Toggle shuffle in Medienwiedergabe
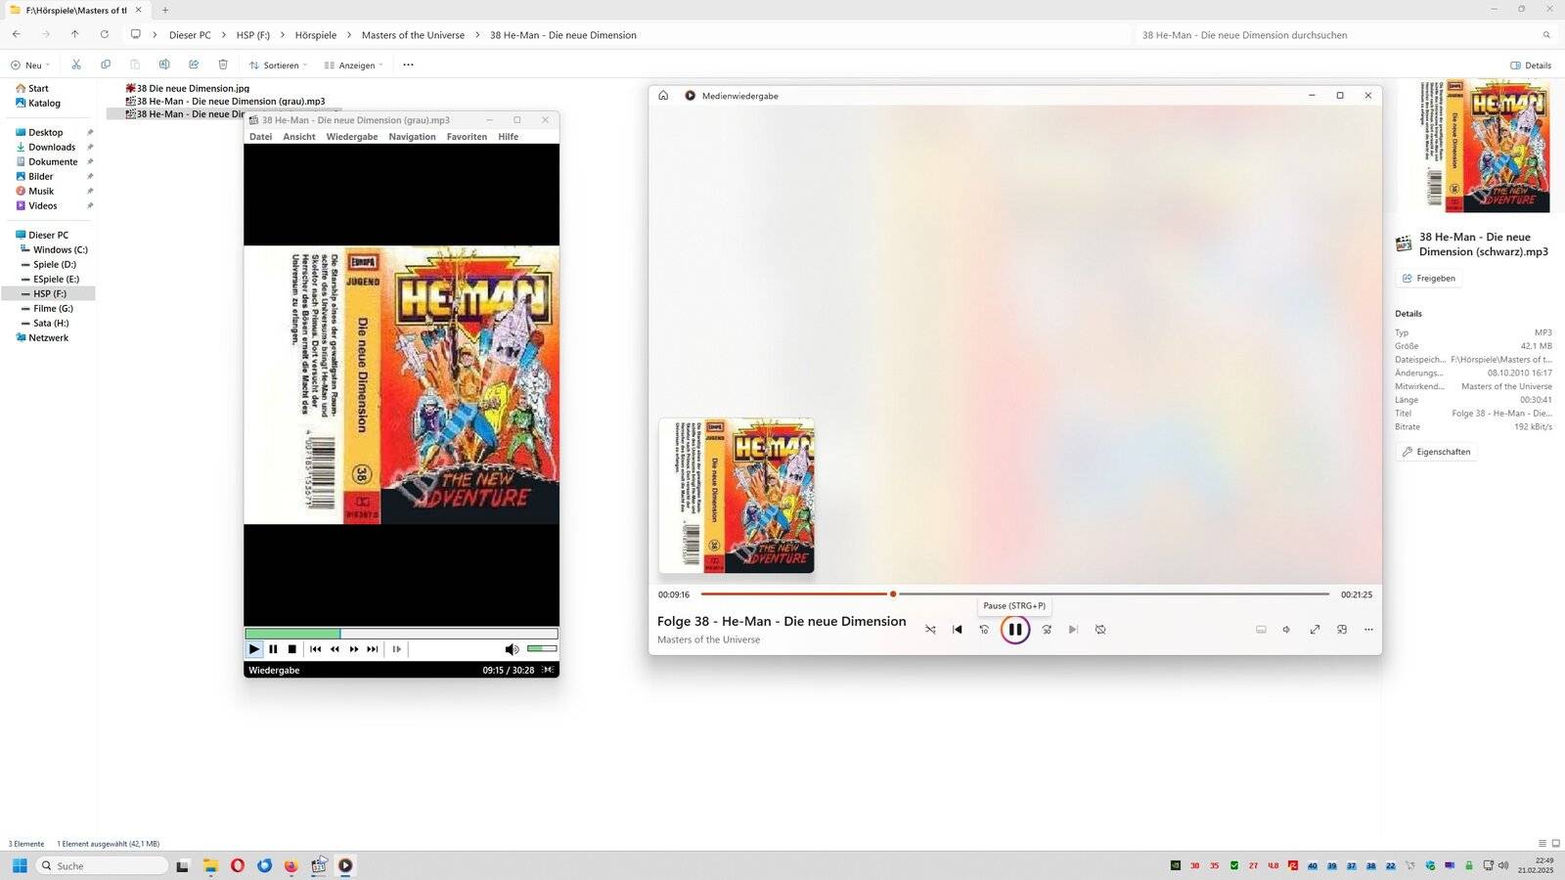This screenshot has width=1565, height=880. (930, 630)
